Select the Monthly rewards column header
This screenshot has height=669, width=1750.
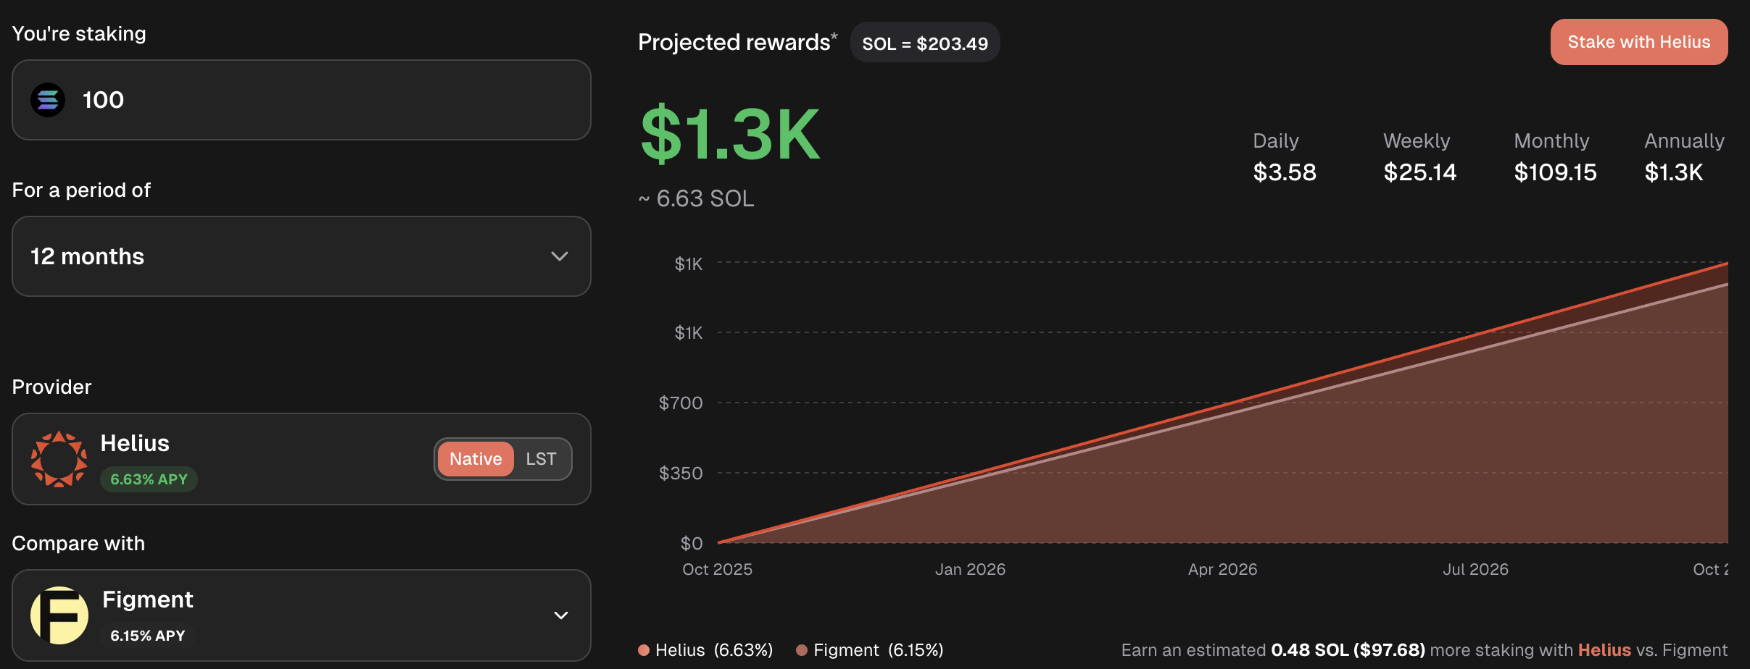pos(1552,140)
